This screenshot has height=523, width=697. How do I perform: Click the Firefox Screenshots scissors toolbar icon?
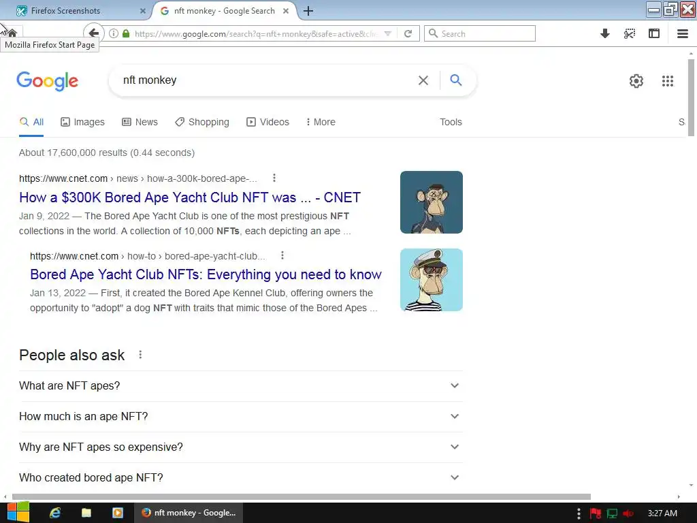click(x=630, y=33)
